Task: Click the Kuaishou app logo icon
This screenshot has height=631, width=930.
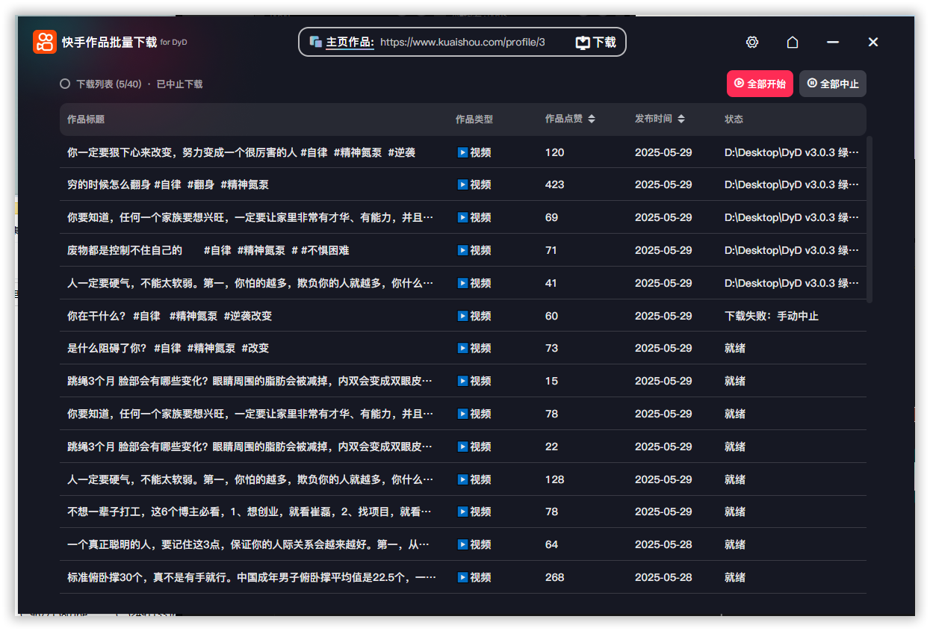Action: [x=45, y=42]
